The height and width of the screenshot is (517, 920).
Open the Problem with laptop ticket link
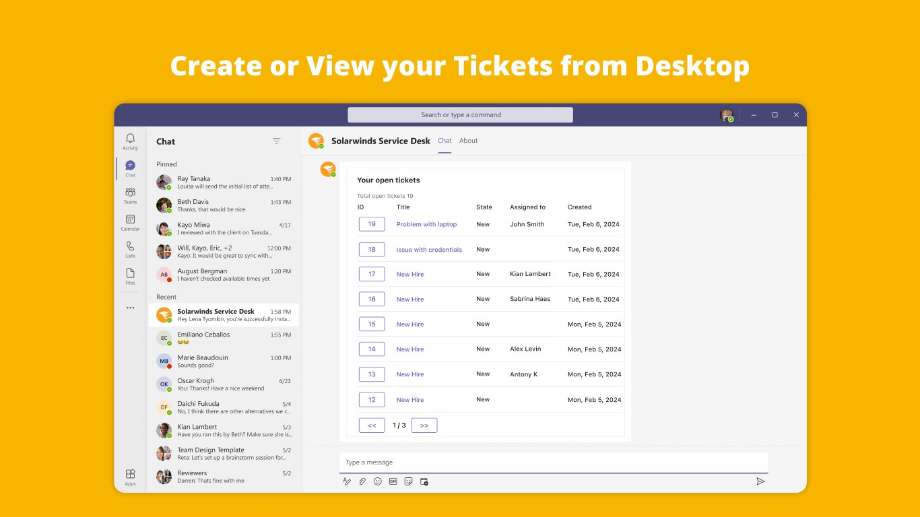(426, 224)
